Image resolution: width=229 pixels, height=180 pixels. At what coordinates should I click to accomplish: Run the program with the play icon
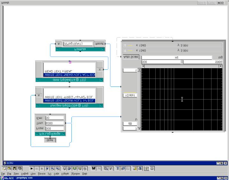point(32,169)
